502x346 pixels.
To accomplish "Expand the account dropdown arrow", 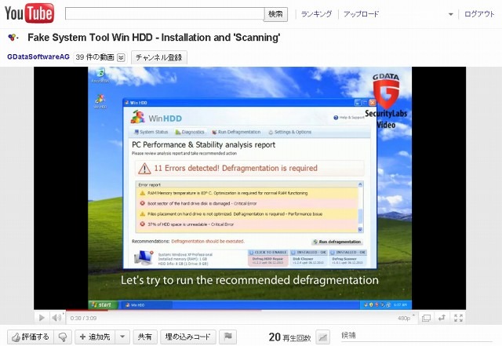I will (x=451, y=14).
